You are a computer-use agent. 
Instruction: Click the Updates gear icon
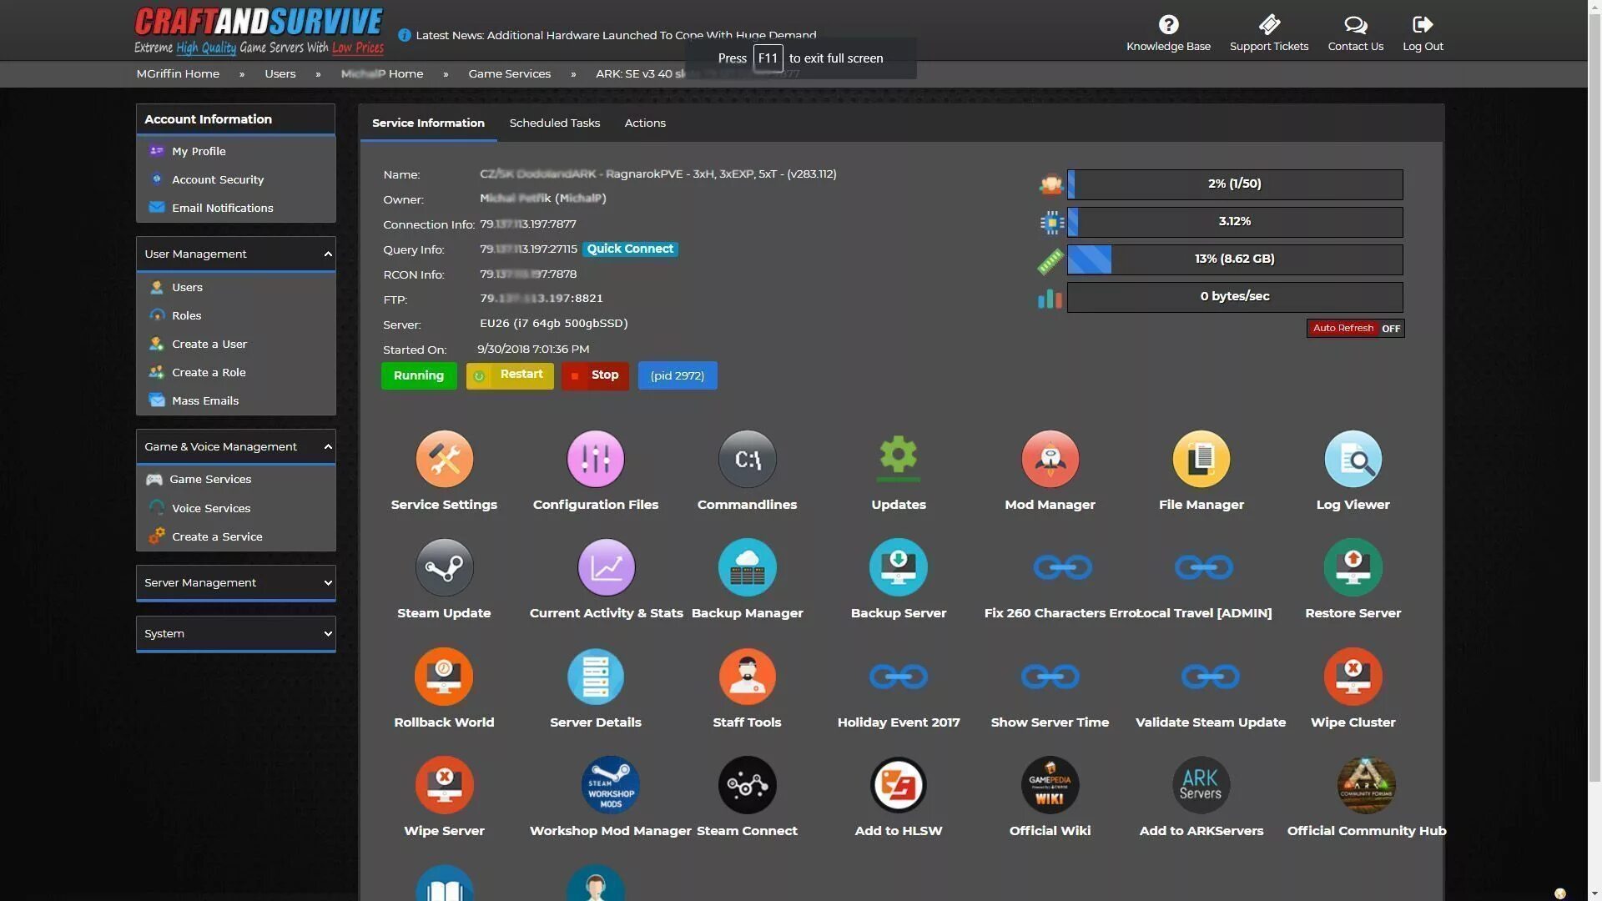(898, 459)
